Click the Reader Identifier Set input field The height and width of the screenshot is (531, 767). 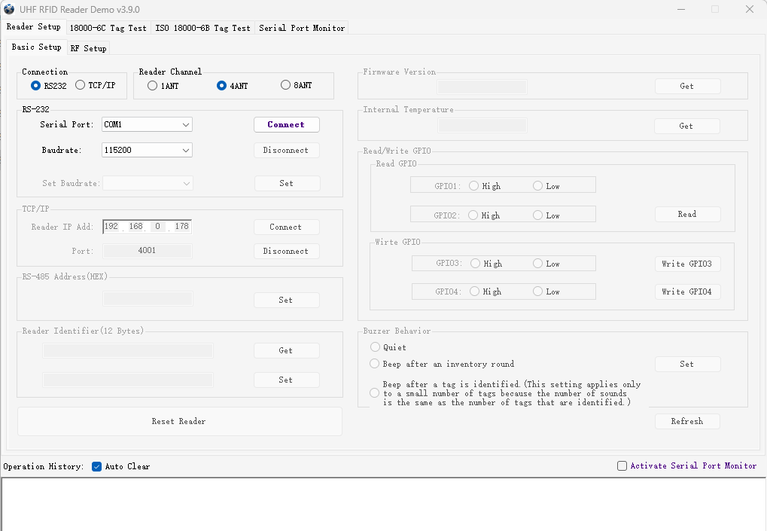128,380
